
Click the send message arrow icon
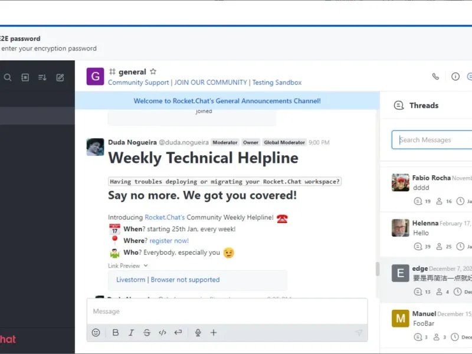pyautogui.click(x=359, y=333)
